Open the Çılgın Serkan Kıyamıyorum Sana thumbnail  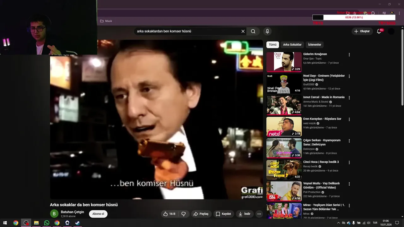(284, 148)
